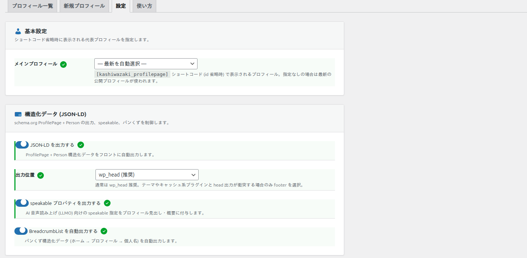Toggle the JSON-LD を出力する switch
Screen dimensions: 527x258
tap(22, 145)
